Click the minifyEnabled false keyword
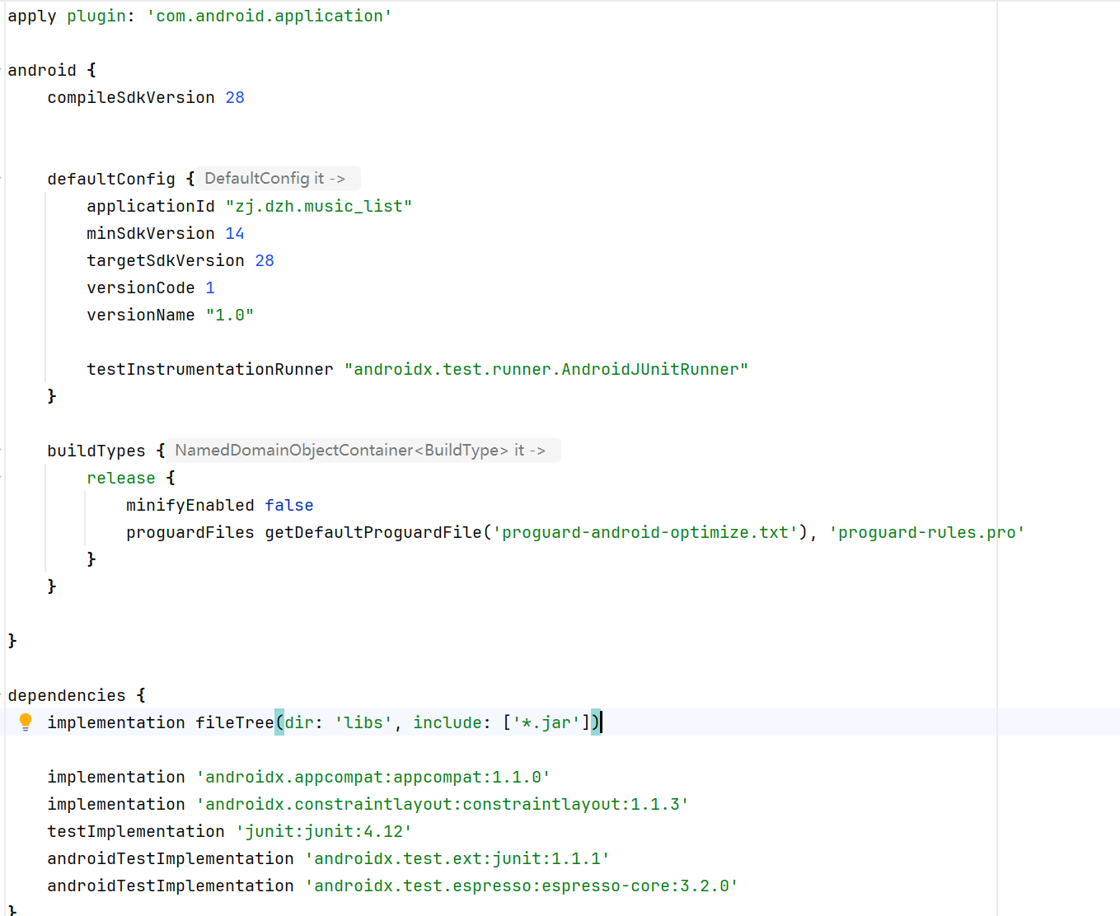1120x916 pixels. click(x=289, y=505)
